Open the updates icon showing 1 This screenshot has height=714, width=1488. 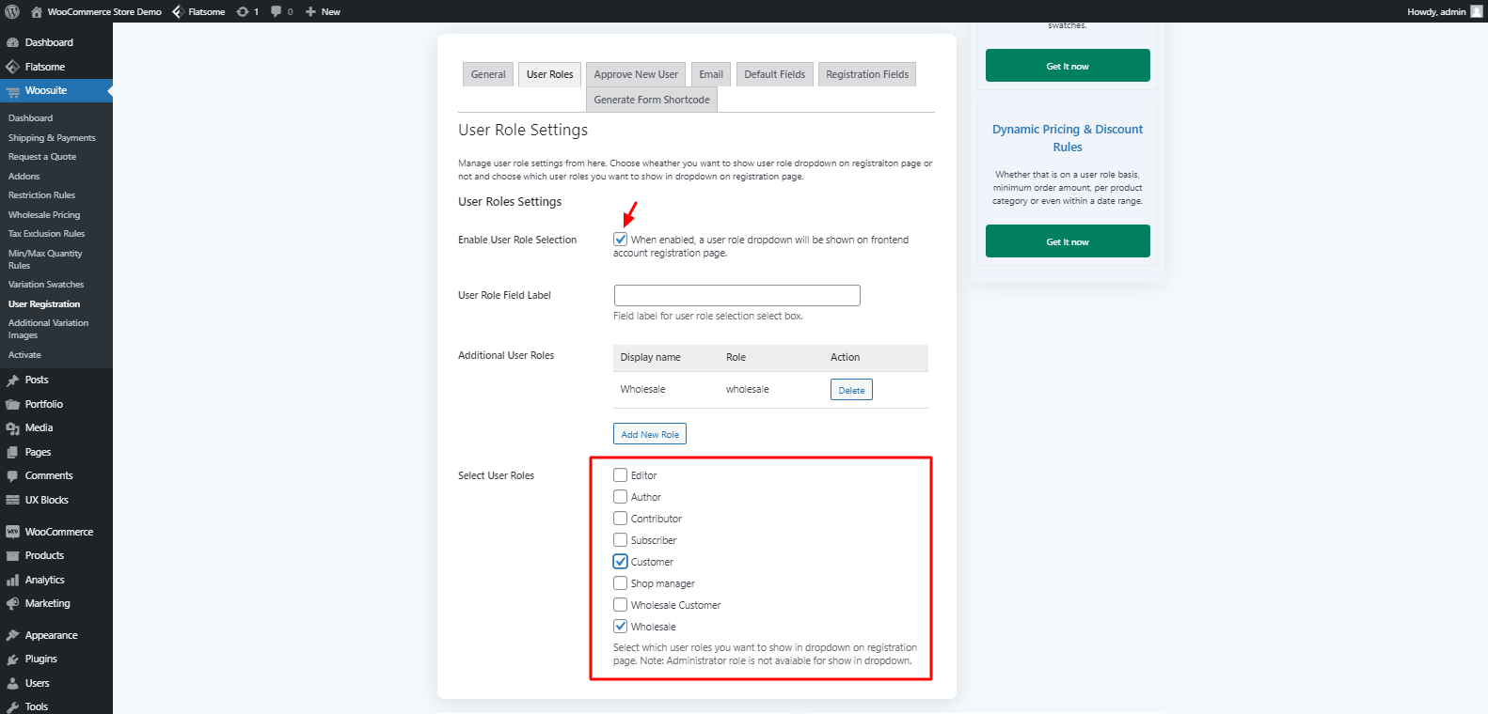click(243, 11)
